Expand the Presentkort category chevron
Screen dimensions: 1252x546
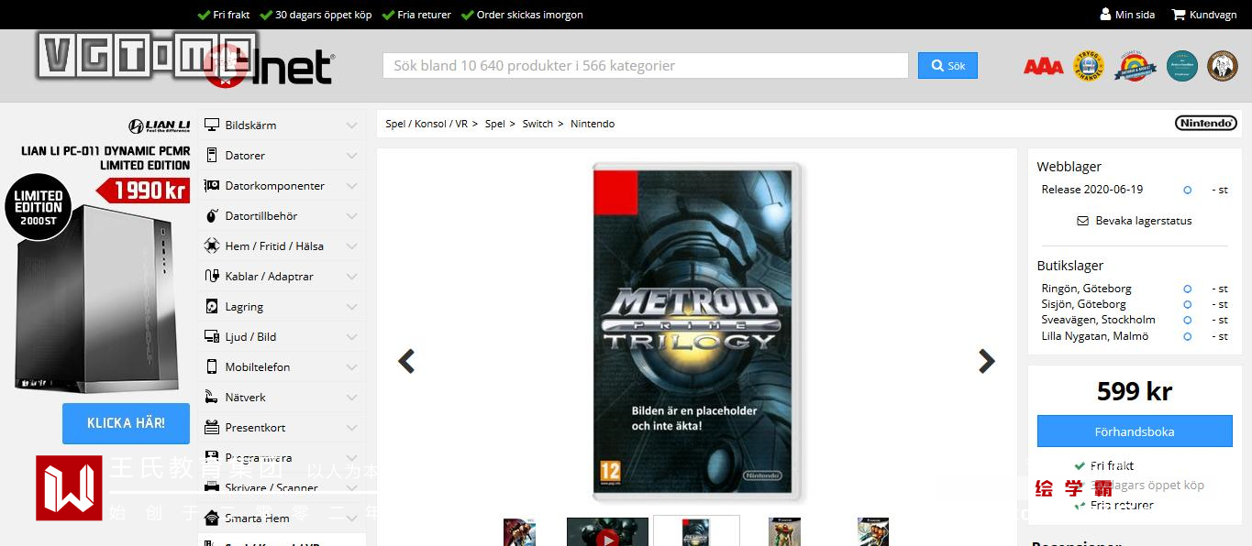(351, 427)
